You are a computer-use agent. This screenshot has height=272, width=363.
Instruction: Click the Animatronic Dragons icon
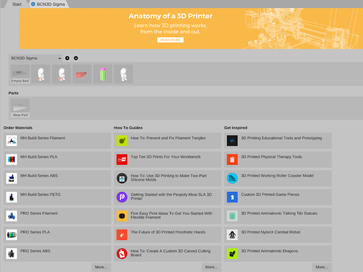[x=232, y=253]
